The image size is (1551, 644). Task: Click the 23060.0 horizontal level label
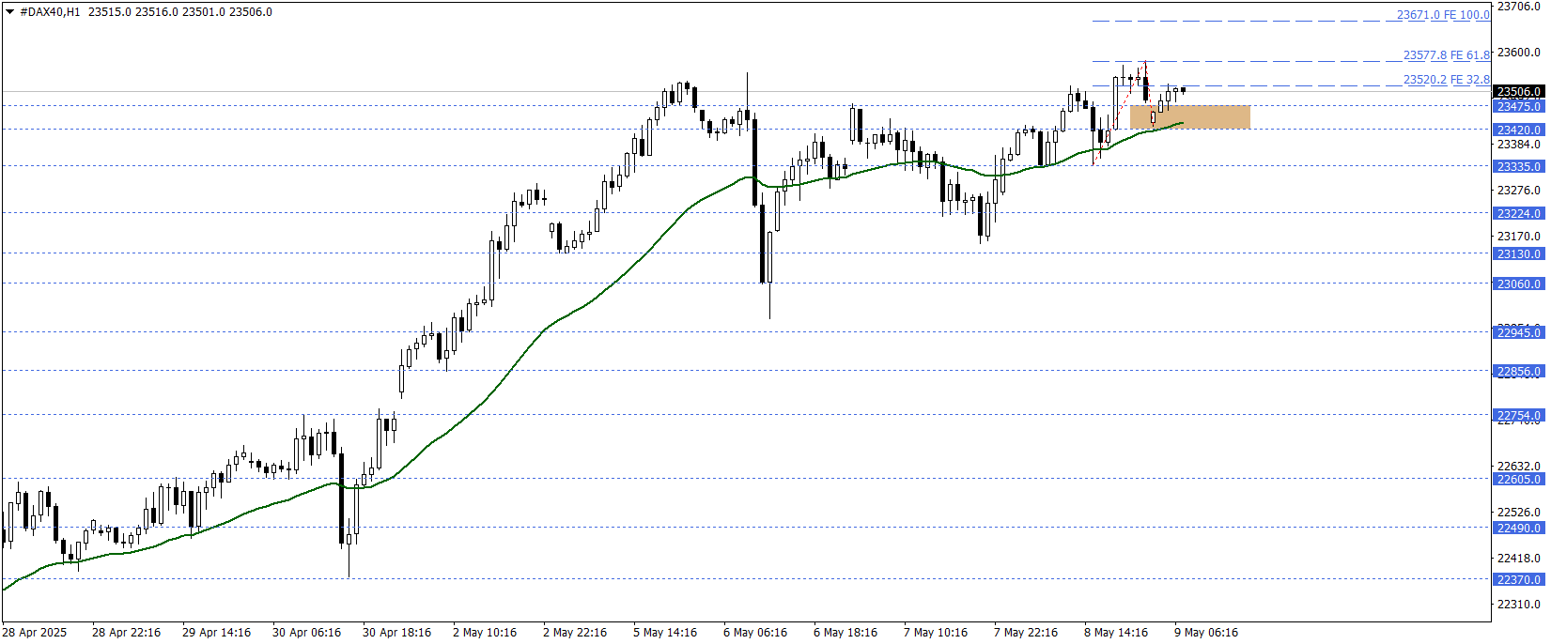coord(1518,284)
